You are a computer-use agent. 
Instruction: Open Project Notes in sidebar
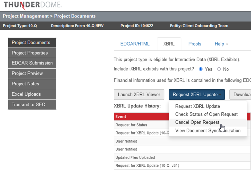(x=32, y=84)
